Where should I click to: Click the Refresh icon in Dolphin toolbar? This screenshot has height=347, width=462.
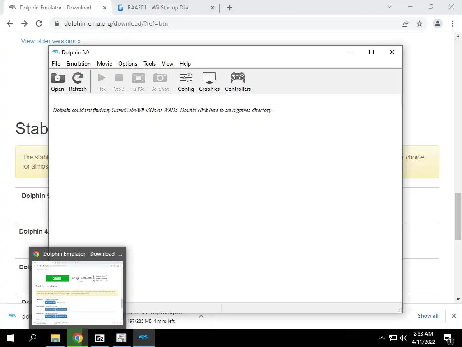point(78,82)
